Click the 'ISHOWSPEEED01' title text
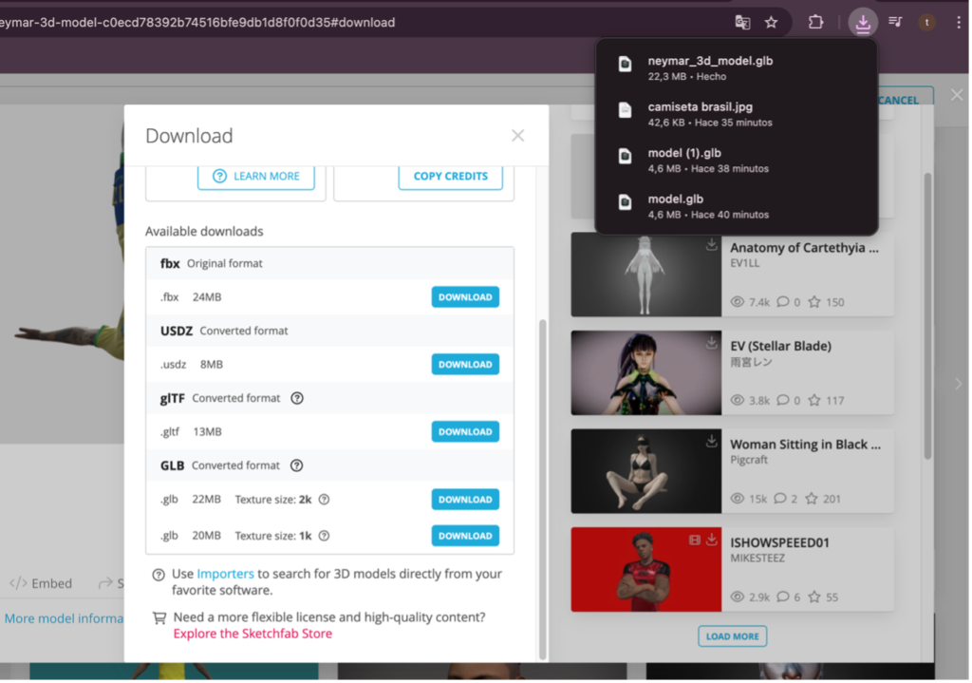 tap(781, 544)
